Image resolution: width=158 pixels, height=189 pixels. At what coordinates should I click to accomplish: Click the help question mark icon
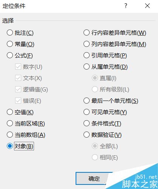[126, 6]
